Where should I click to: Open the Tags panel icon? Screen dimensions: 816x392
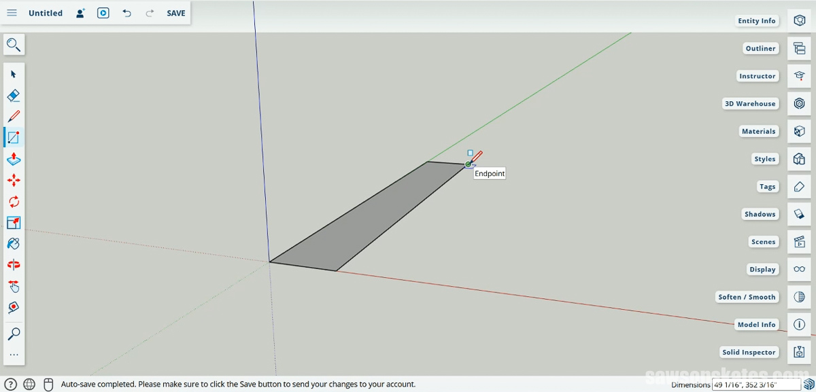pos(800,186)
